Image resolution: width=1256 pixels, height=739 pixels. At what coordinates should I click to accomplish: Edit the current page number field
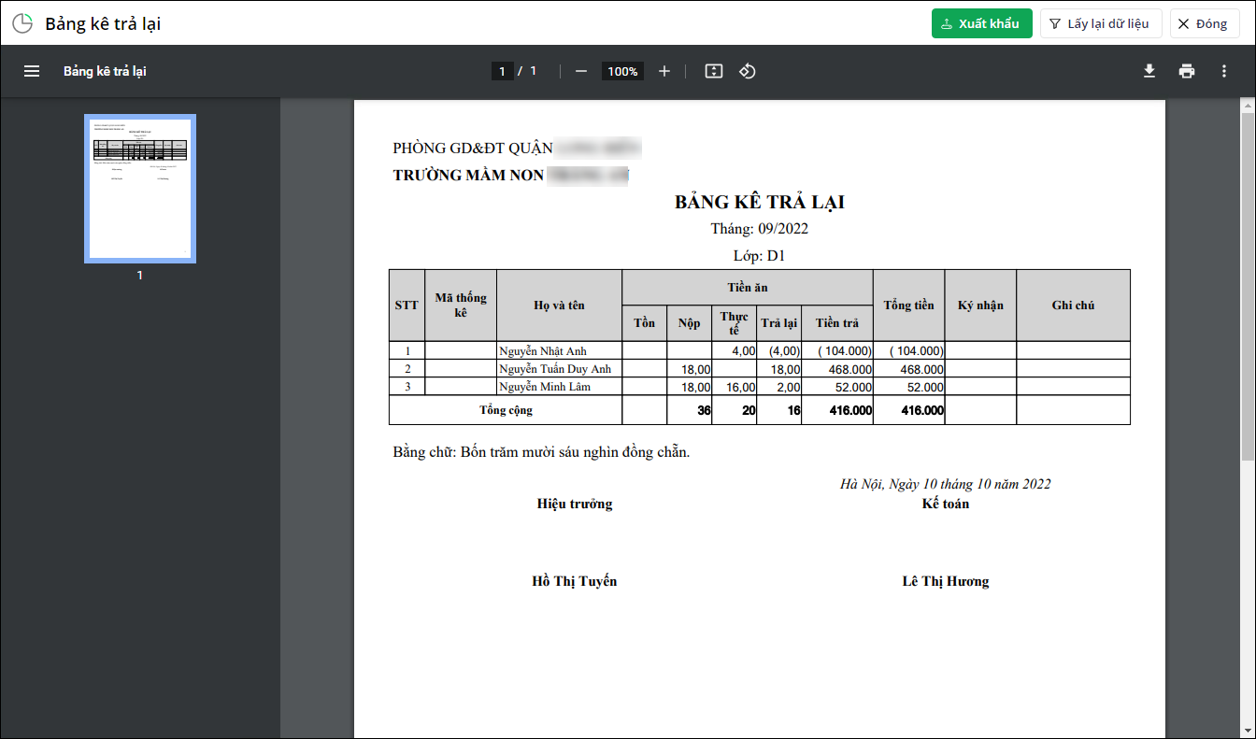[x=503, y=71]
